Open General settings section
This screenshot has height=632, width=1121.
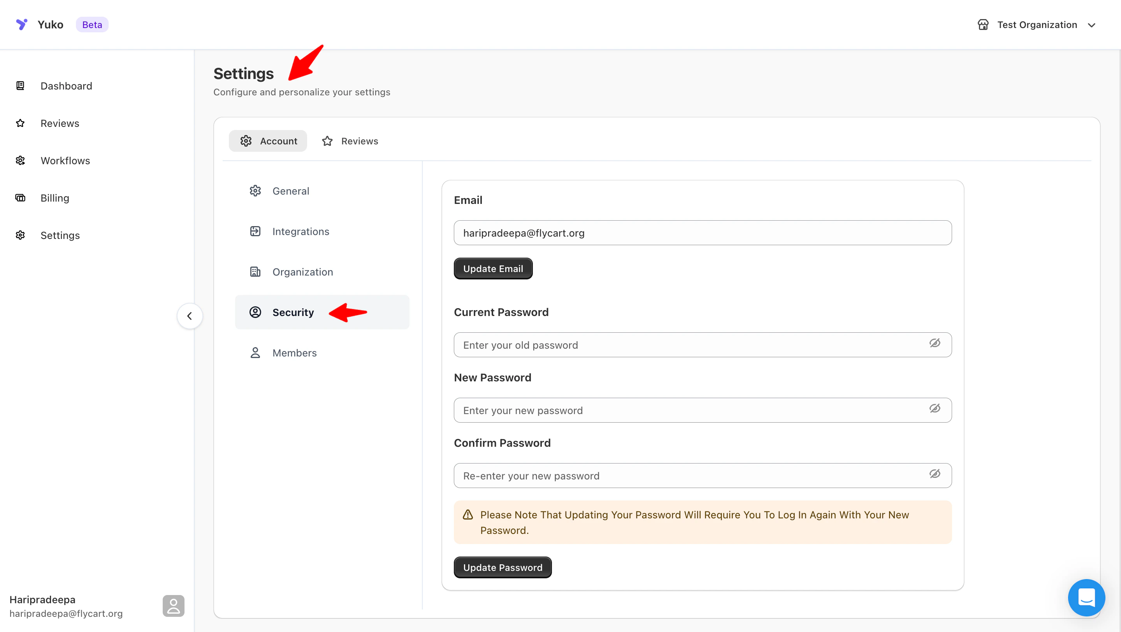coord(291,191)
